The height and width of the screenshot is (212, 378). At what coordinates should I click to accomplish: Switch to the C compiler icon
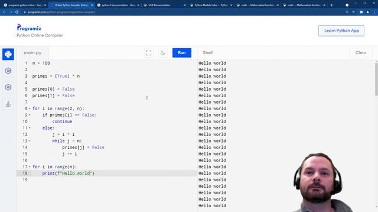[x=8, y=71]
